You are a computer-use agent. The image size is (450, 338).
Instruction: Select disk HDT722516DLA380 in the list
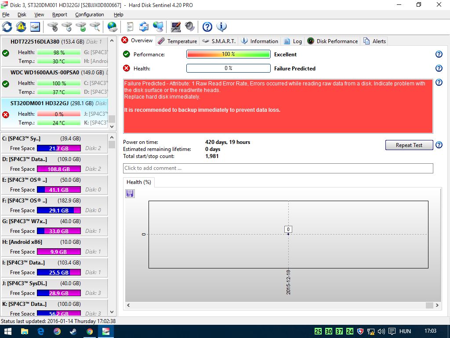click(x=54, y=51)
